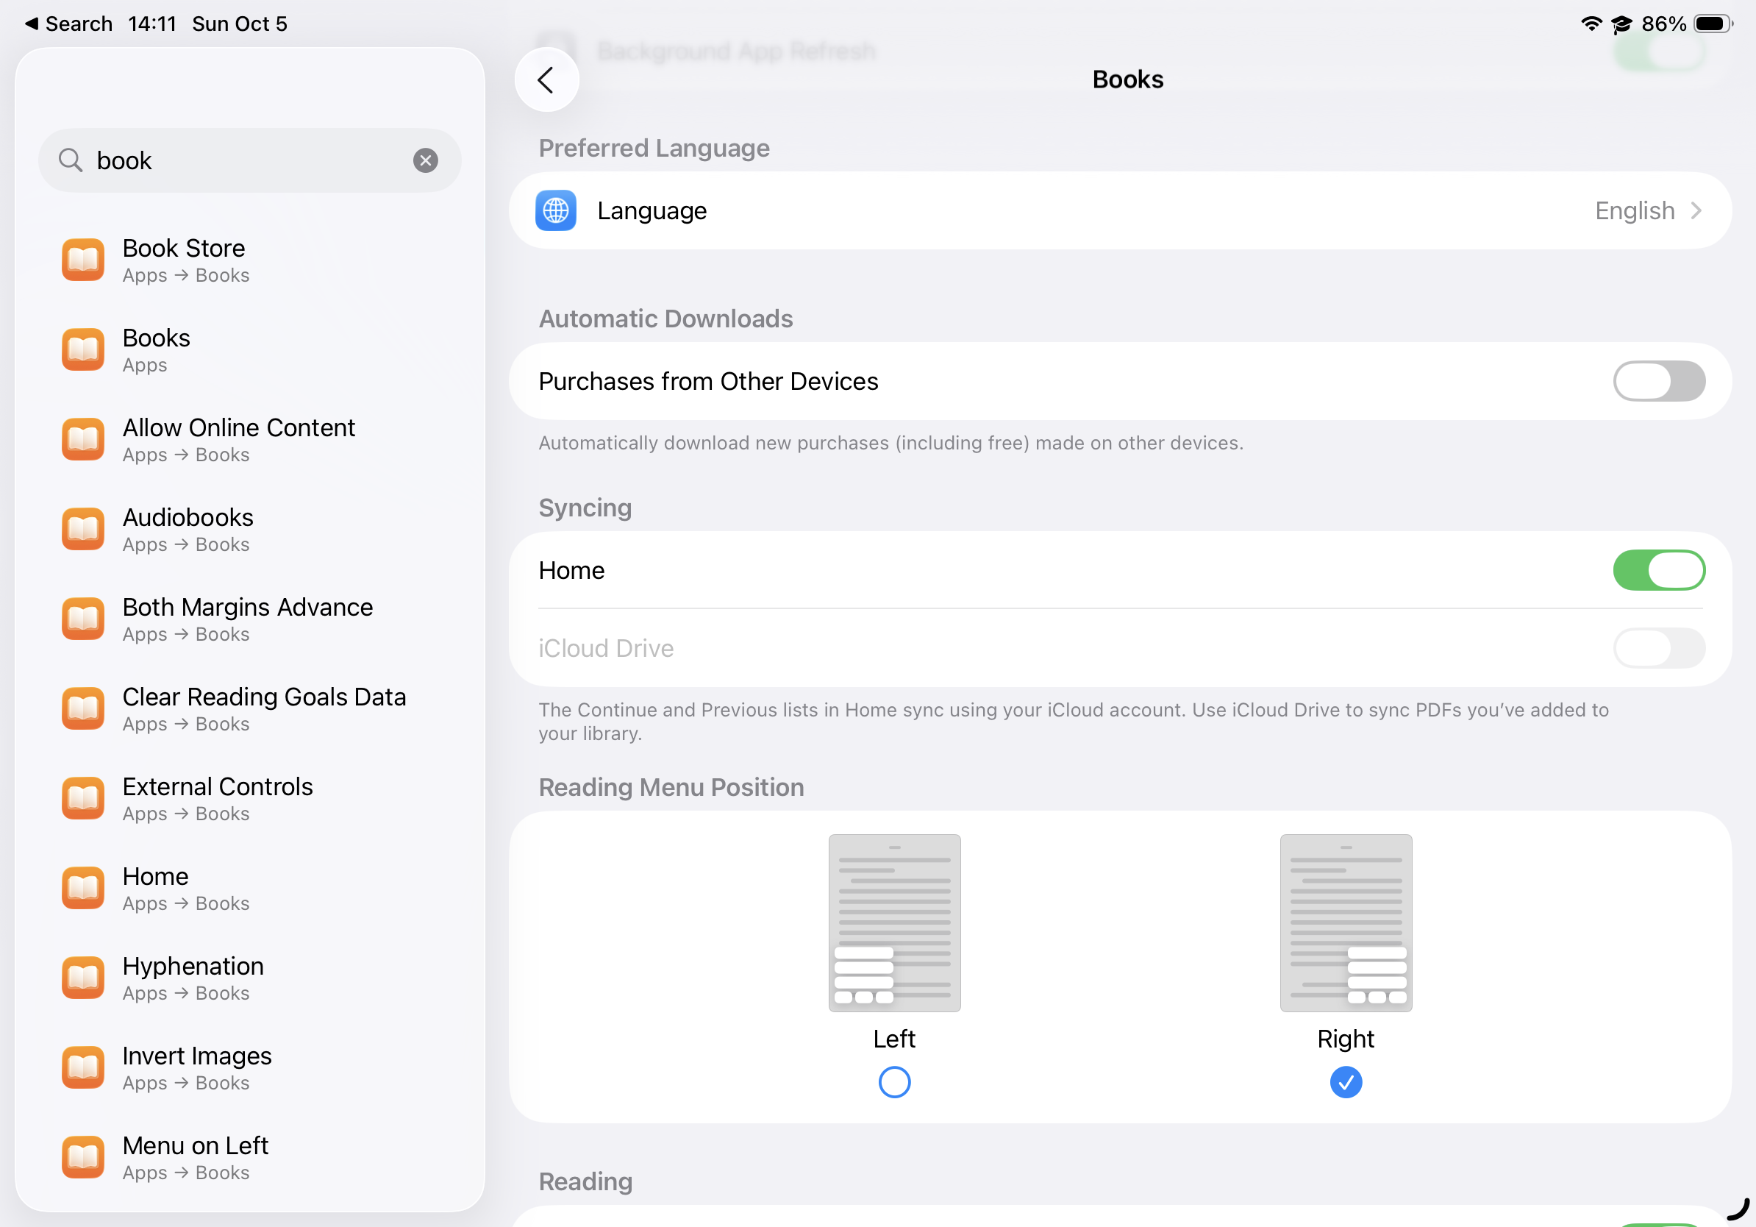Select Right reading menu radio button
The image size is (1756, 1227).
[x=1345, y=1082]
